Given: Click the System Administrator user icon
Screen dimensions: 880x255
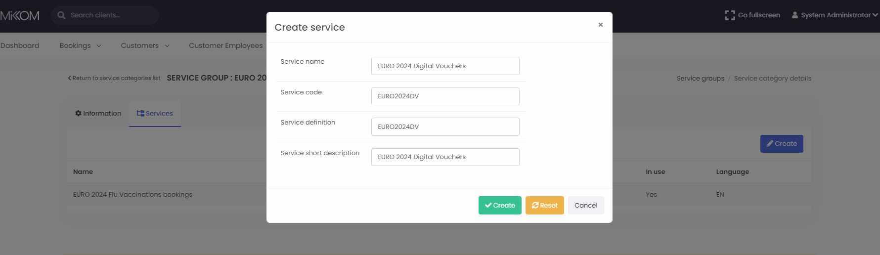Looking at the screenshot, I should coord(794,15).
